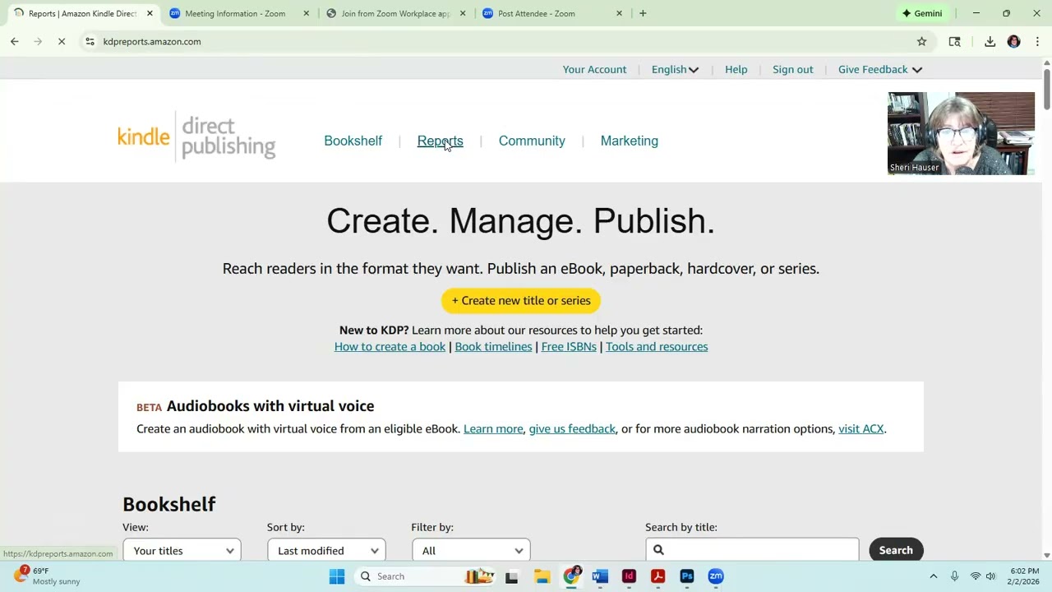Click the microphone tray icon
1052x592 pixels.
pyautogui.click(x=954, y=576)
